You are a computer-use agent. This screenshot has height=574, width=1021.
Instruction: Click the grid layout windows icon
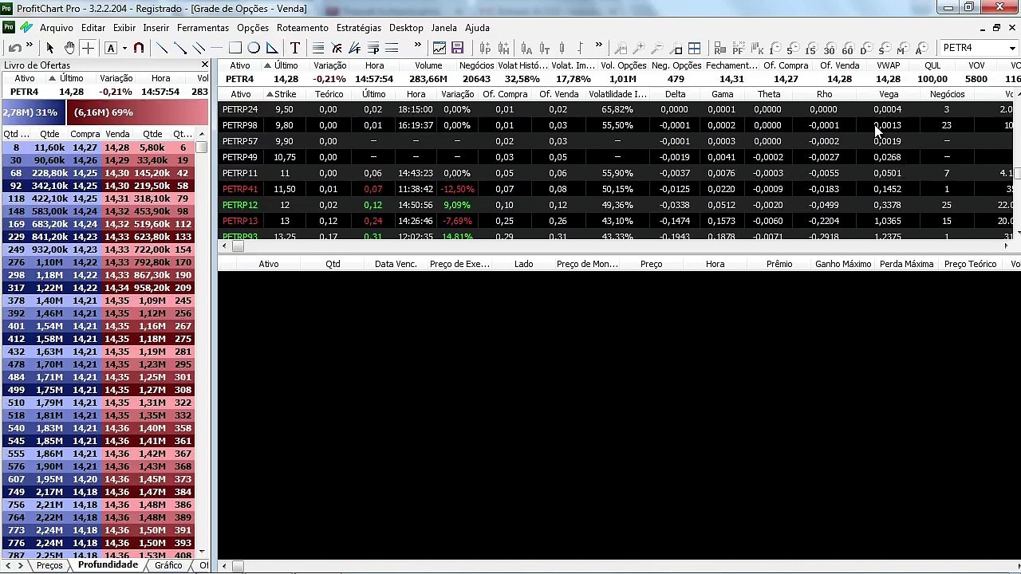coord(695,48)
